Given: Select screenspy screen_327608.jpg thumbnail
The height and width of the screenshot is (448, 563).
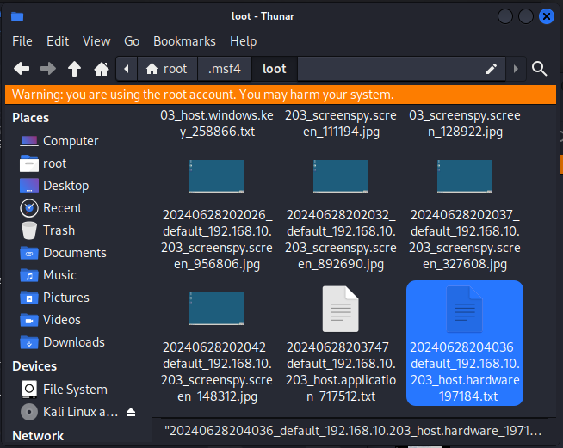Looking at the screenshot, I should pos(465,176).
